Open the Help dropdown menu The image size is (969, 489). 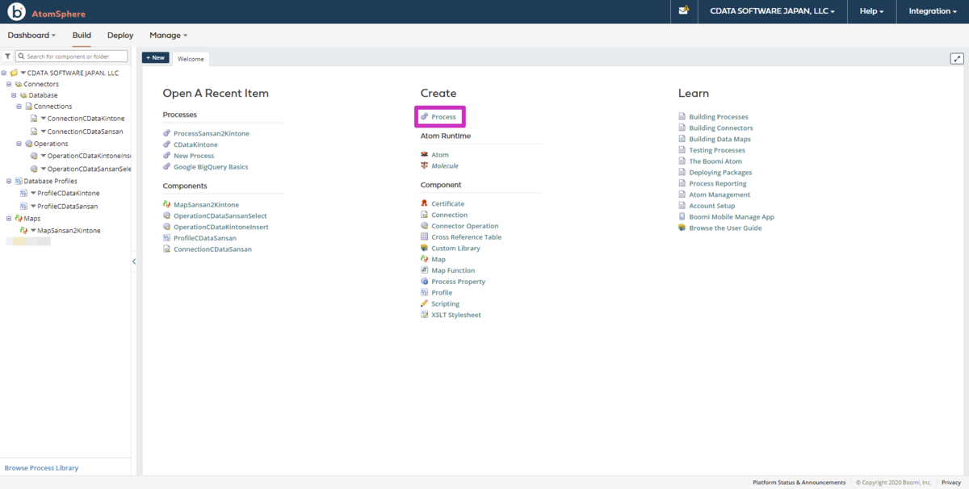871,11
